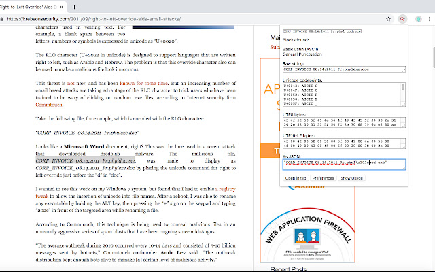The height and width of the screenshot is (272, 435).
Task: Click the 'Recent Posts' sidebar heading
Action: click(x=288, y=269)
